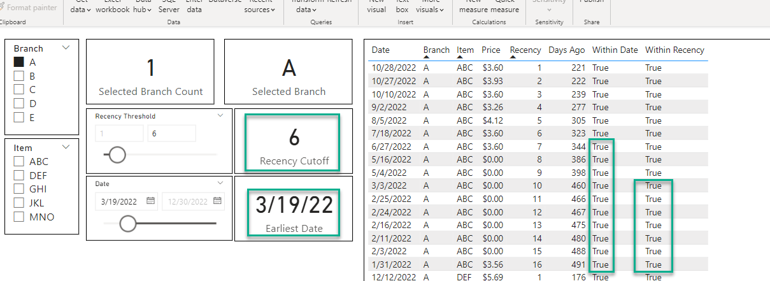Sort table by Date column header
Image resolution: width=770 pixels, height=281 pixels.
tap(381, 50)
